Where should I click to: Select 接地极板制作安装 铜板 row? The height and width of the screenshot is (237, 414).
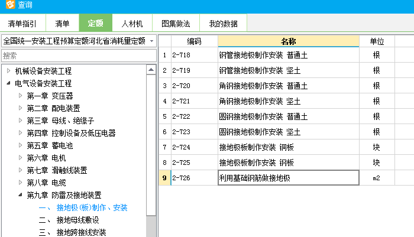[289, 147]
